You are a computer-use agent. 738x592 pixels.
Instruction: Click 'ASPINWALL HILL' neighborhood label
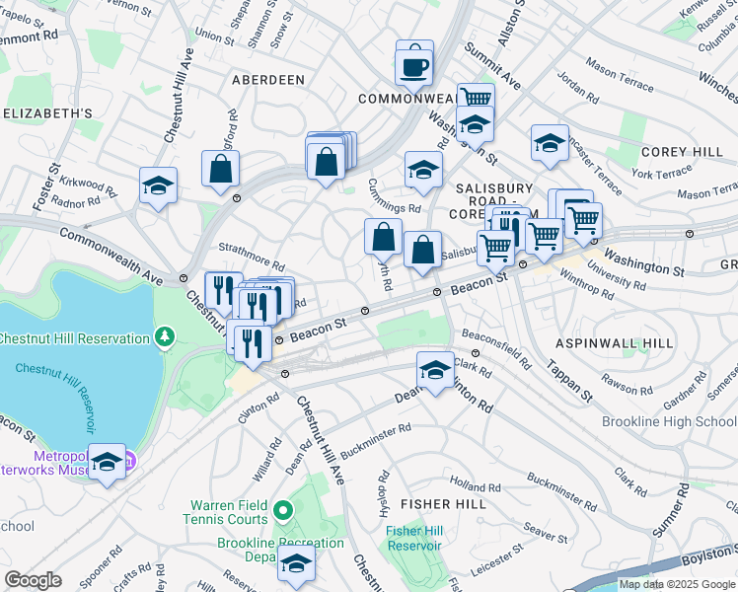tap(615, 343)
